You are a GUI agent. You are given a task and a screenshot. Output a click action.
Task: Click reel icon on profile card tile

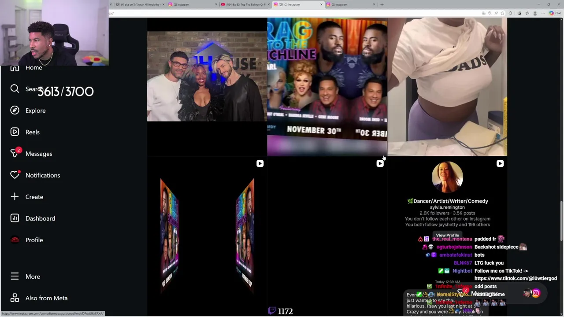pyautogui.click(x=500, y=163)
